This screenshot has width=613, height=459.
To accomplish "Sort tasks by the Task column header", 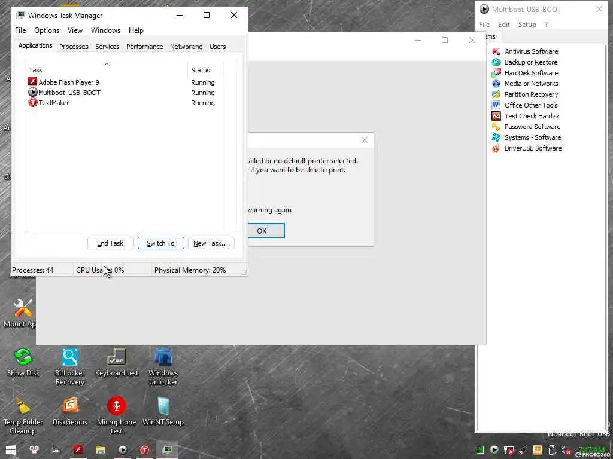I will (x=107, y=70).
